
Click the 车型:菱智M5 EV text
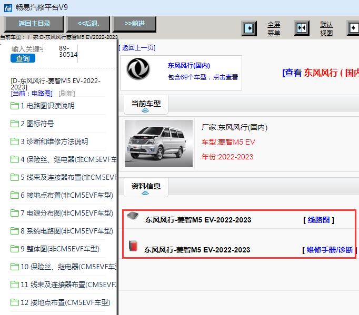228,142
